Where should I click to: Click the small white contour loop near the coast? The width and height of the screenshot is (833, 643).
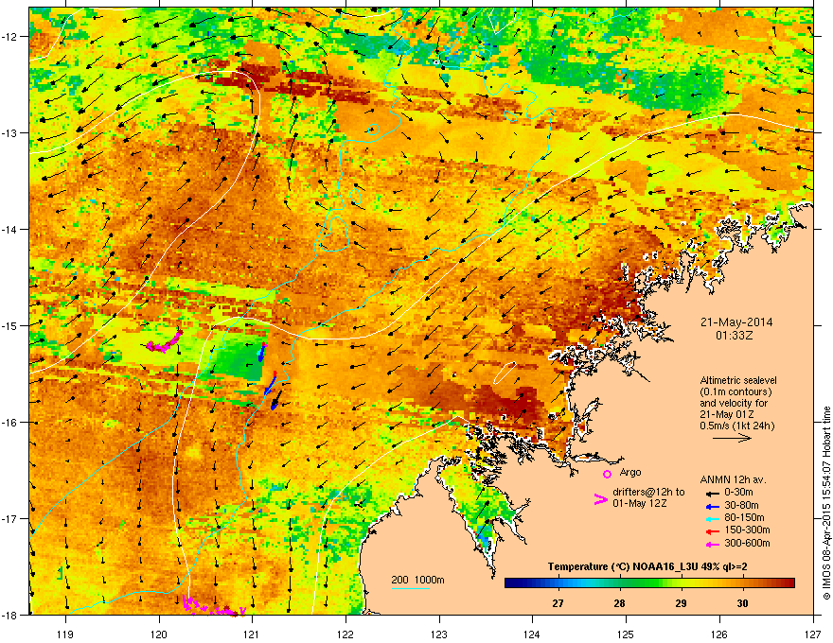[x=505, y=373]
